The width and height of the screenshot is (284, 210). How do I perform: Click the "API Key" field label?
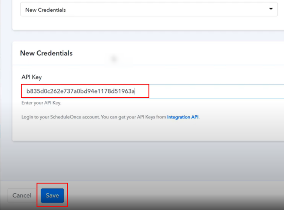[x=31, y=77]
